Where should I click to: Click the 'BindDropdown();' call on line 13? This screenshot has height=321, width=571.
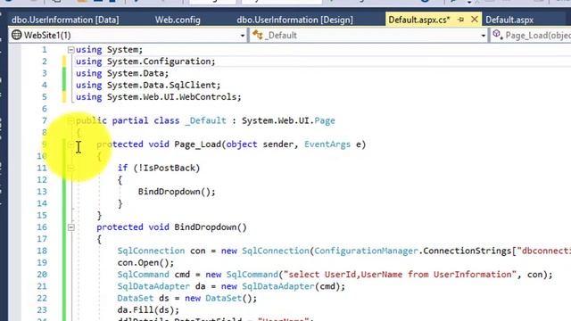pos(177,192)
